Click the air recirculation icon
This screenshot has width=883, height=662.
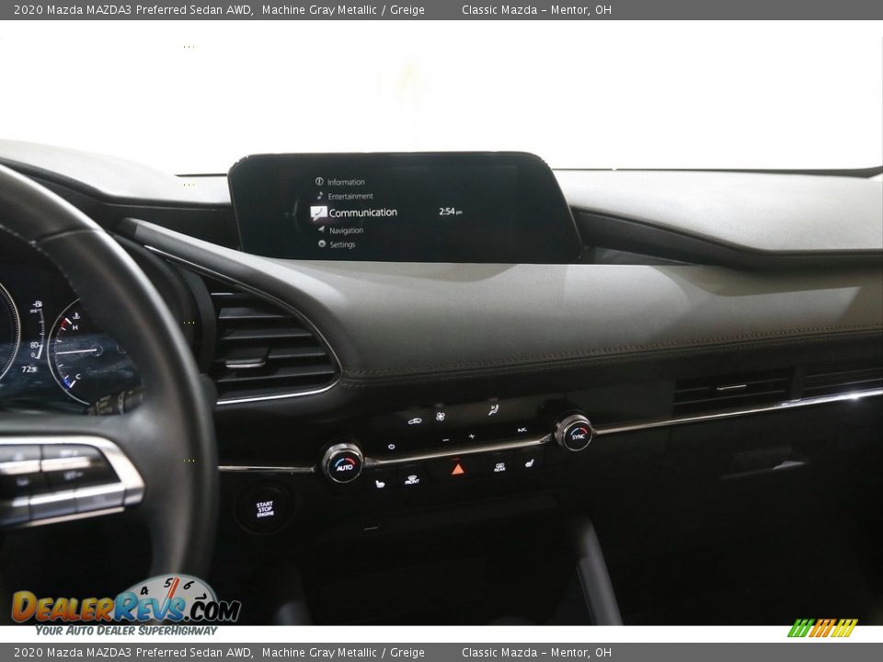pyautogui.click(x=415, y=420)
